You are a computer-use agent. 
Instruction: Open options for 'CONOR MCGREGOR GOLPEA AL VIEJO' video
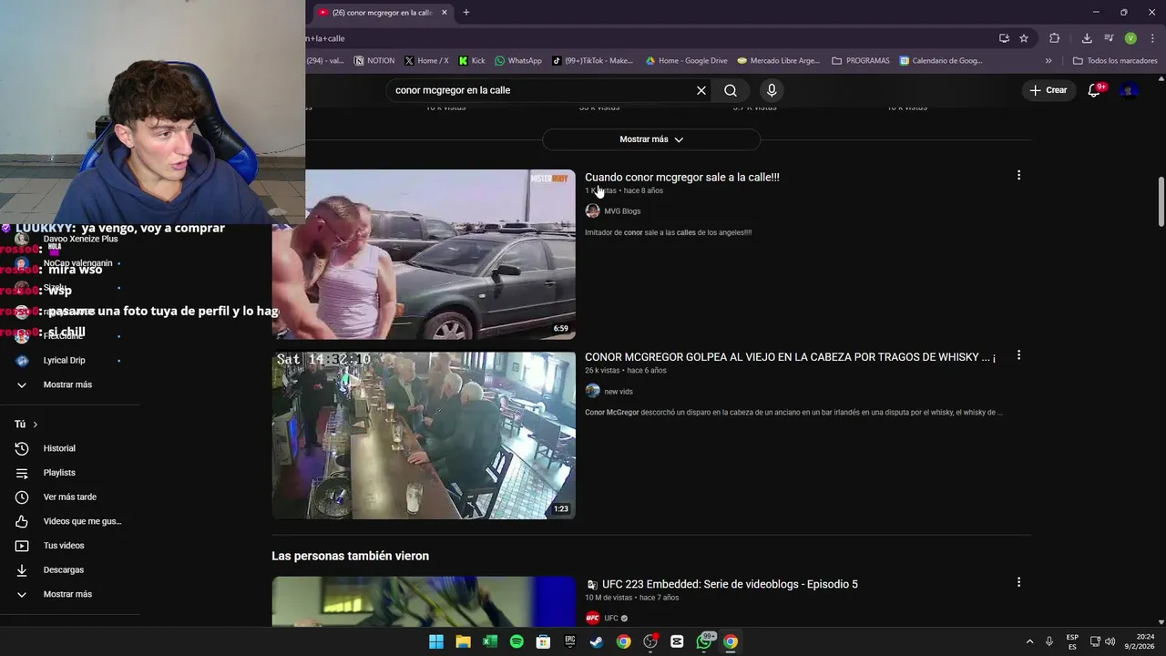tap(1018, 355)
